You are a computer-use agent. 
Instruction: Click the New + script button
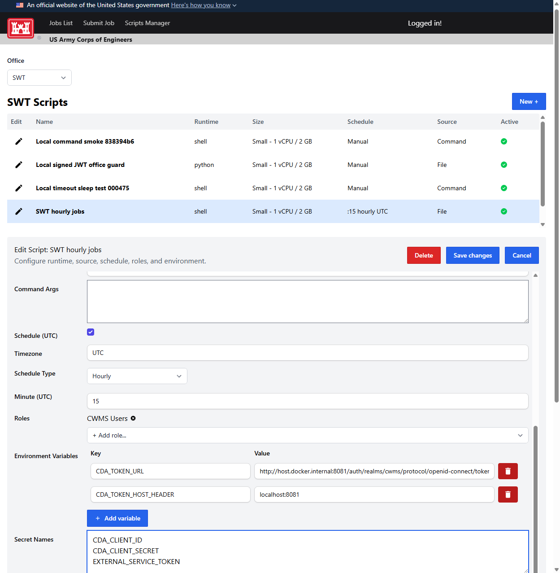(529, 101)
